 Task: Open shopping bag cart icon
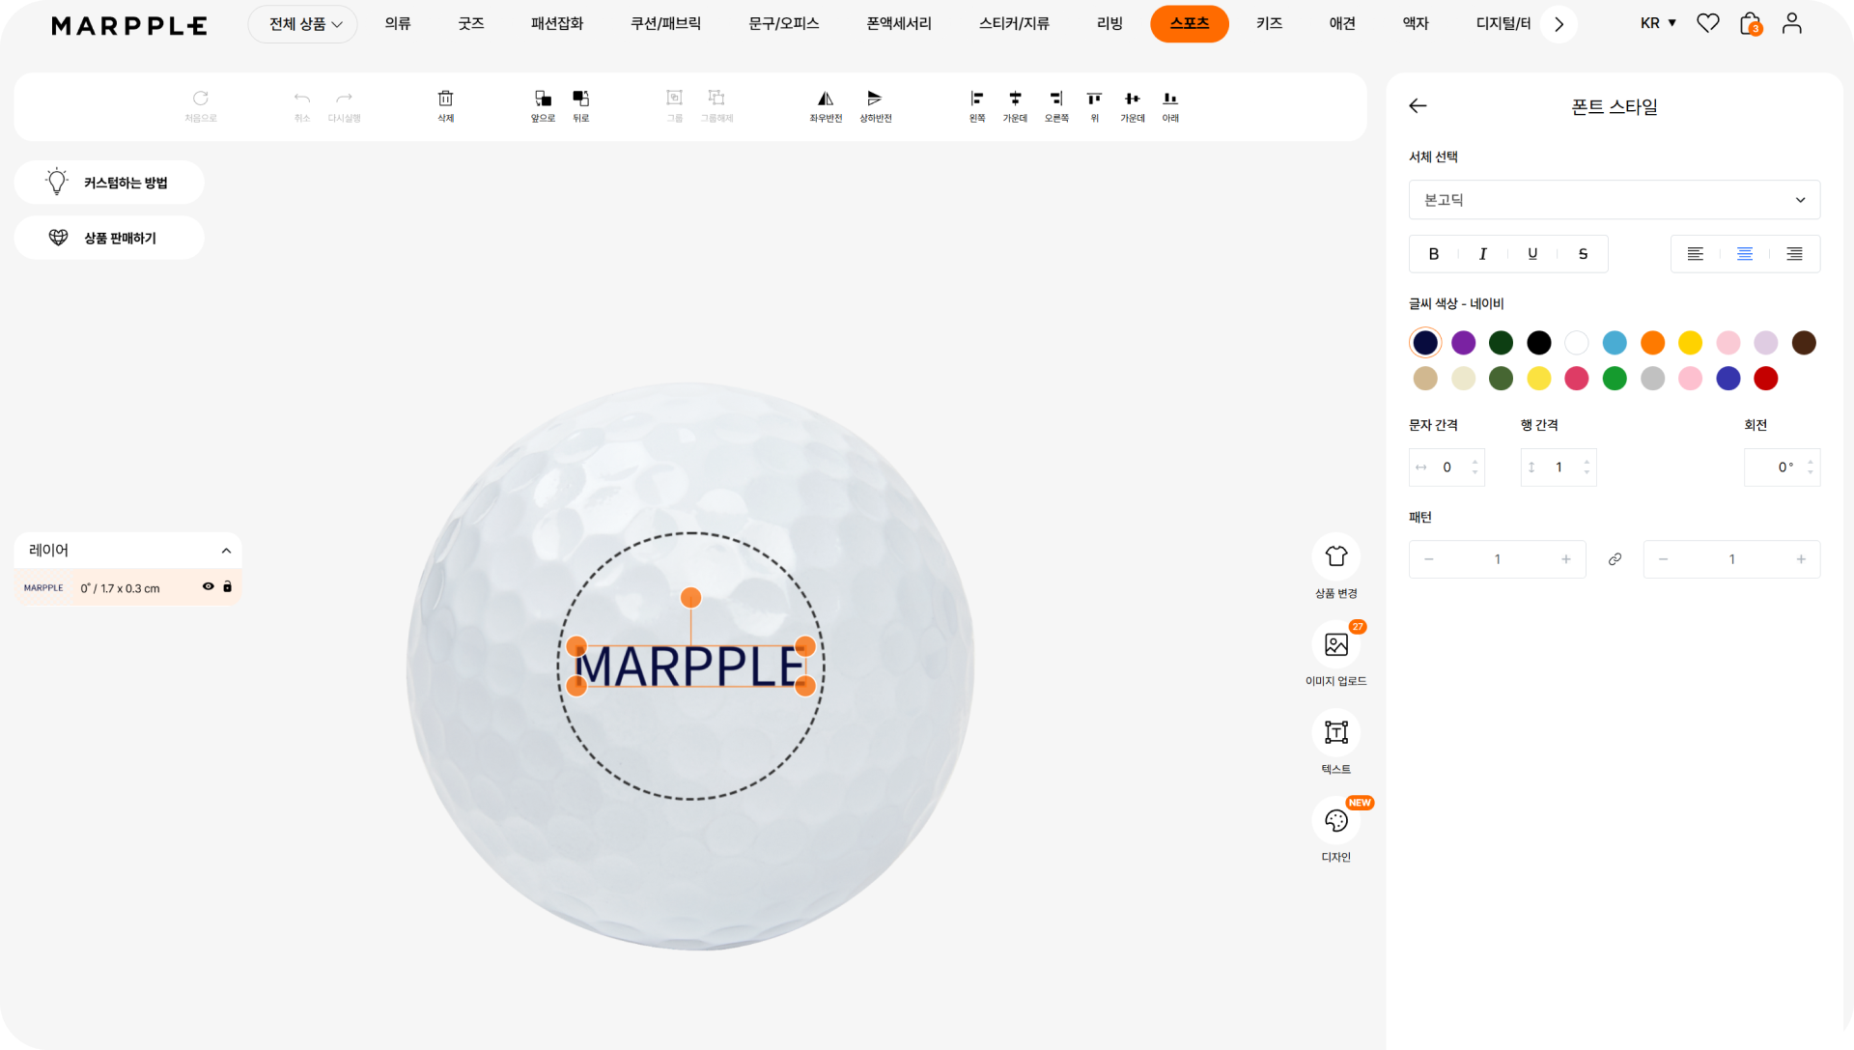1750,23
